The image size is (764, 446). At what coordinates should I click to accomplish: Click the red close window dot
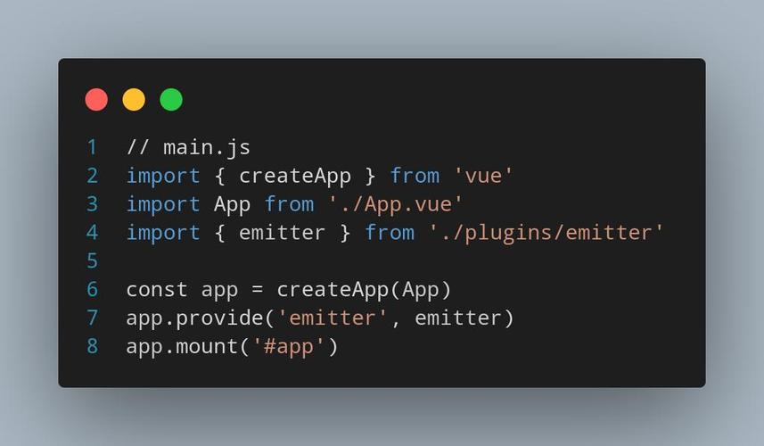(x=96, y=99)
